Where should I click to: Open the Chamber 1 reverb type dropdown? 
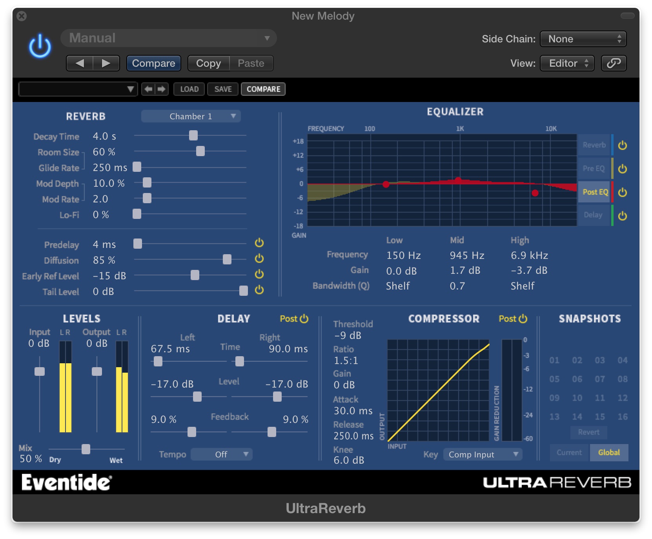point(191,116)
